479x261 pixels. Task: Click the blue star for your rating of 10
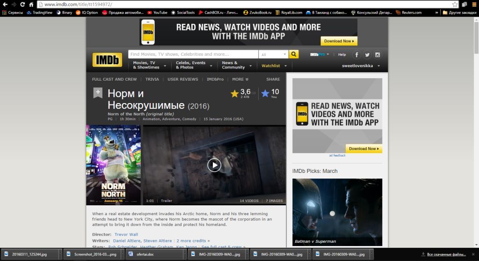pos(265,93)
